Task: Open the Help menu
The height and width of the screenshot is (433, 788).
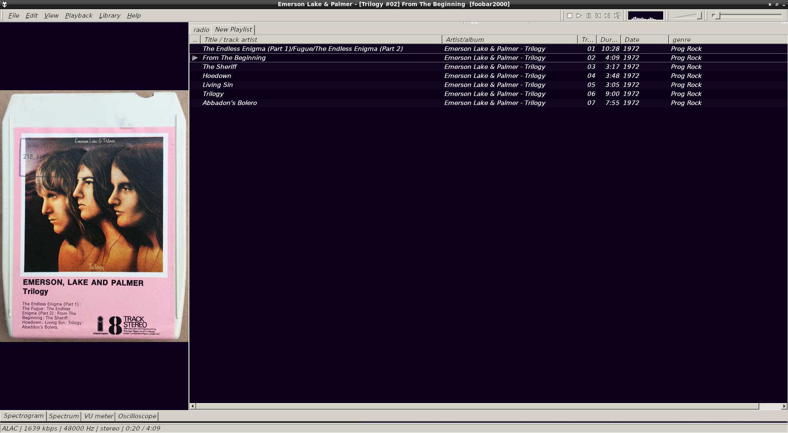Action: point(134,16)
